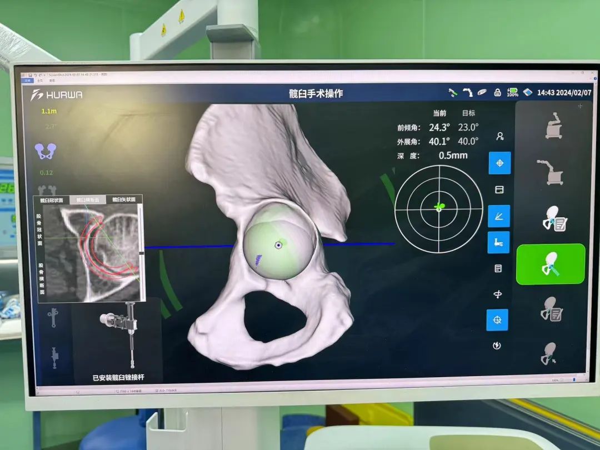This screenshot has height=450, width=600.
Task: Select the robot cart setup step
Action: coord(553,126)
